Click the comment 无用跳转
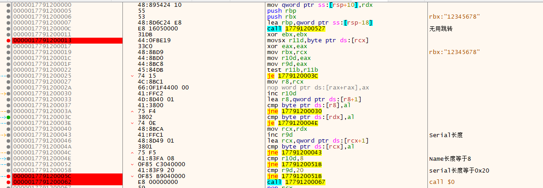This screenshot has height=188, width=543. pos(441,29)
